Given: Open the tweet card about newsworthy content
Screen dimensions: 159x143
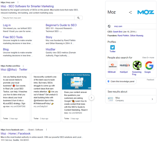Looking at the screenshot, I should point(46,98).
